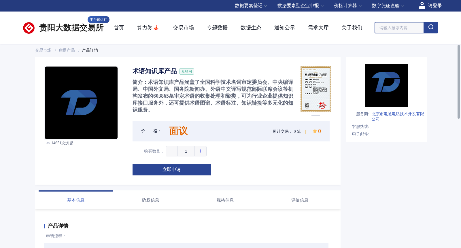Click the 产品详情 section heading

pyautogui.click(x=58, y=226)
